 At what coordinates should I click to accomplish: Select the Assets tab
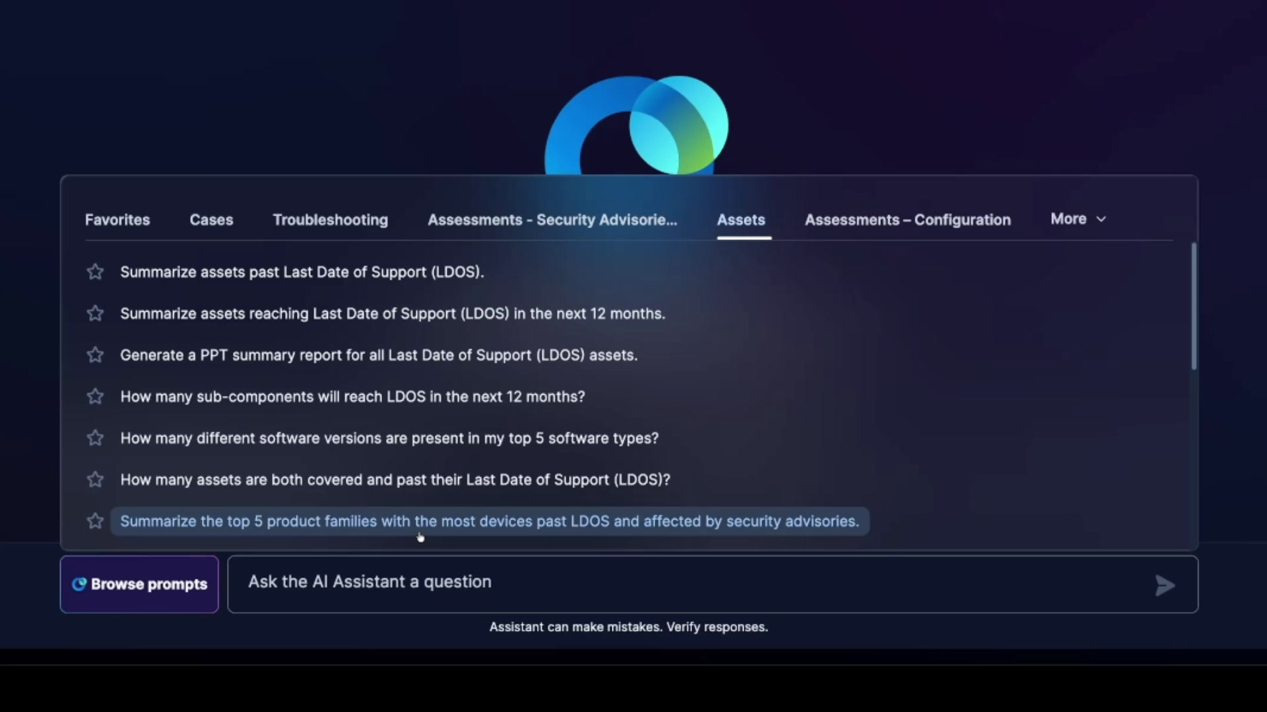pyautogui.click(x=741, y=220)
